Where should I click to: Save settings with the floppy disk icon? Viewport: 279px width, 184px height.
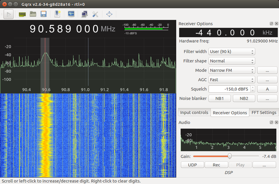44,14
